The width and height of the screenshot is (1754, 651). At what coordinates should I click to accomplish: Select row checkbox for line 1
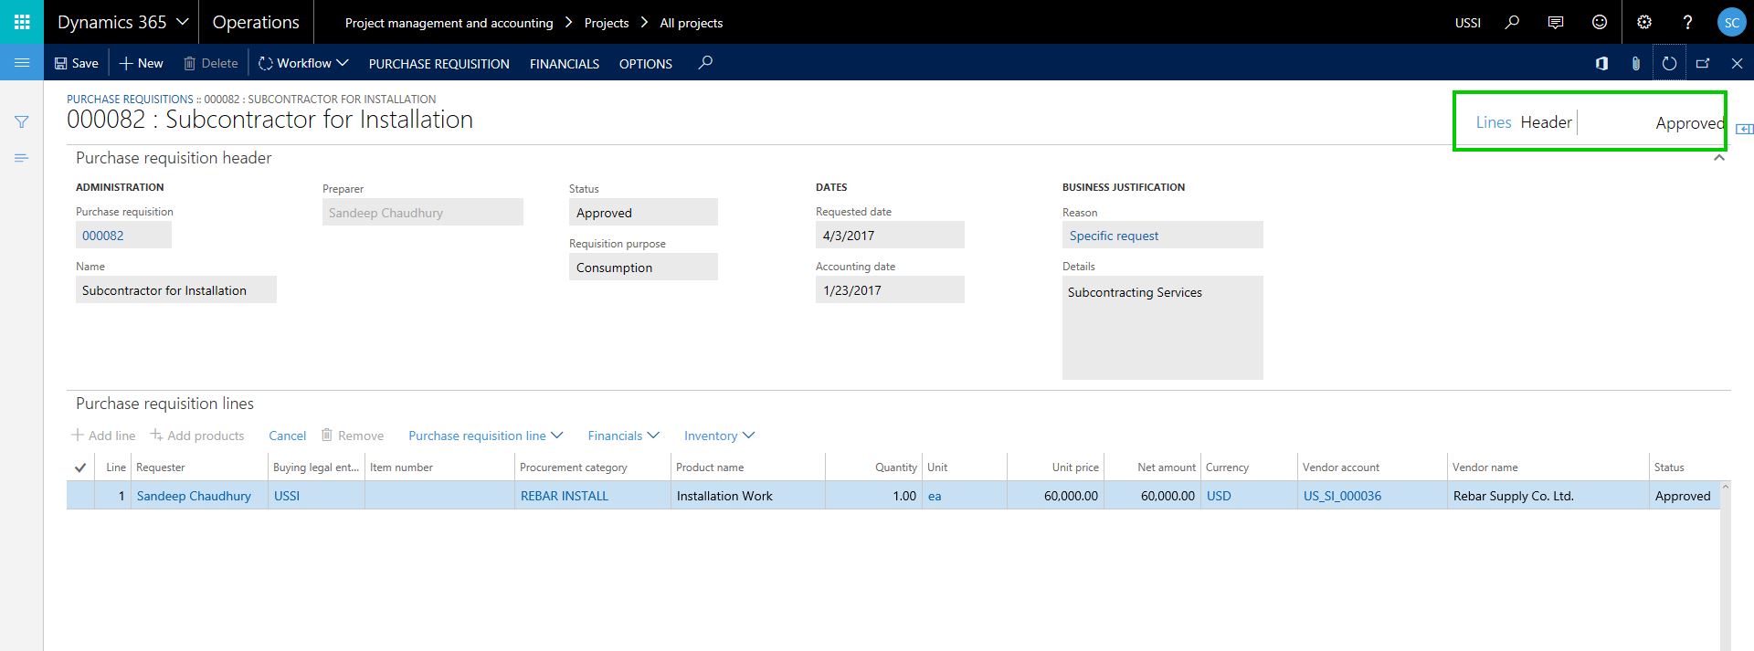80,496
